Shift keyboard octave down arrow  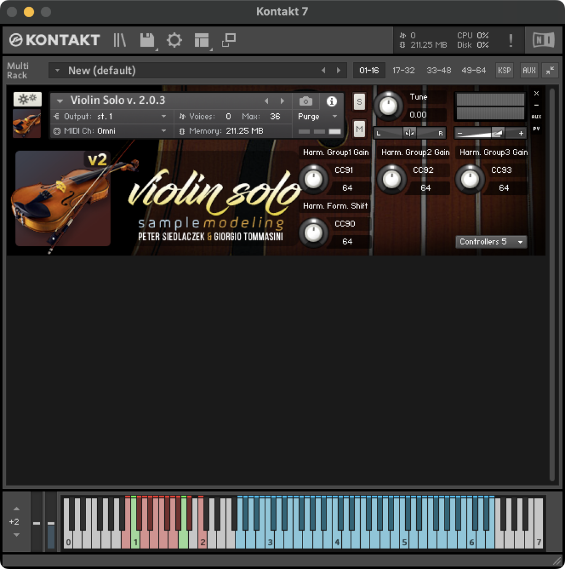pos(16,535)
